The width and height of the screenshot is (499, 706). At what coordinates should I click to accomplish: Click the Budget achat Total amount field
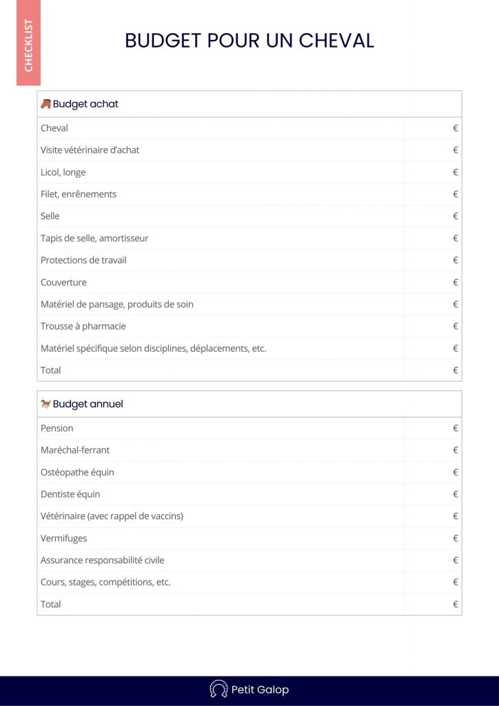coord(432,370)
